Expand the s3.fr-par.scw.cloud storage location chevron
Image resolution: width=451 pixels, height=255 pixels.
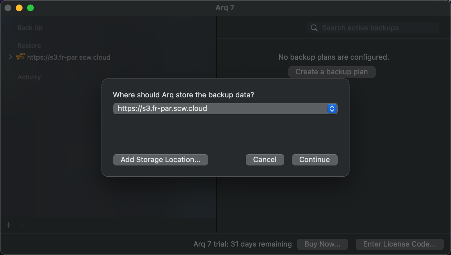click(x=11, y=57)
